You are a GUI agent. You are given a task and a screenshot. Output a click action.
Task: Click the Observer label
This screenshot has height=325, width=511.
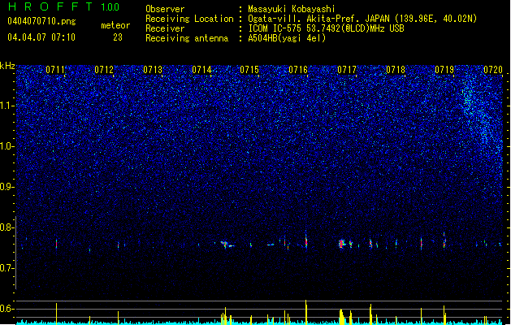click(165, 9)
